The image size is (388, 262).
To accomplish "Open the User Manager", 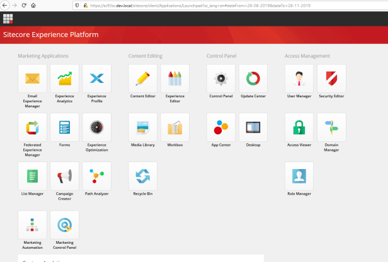I will tap(299, 79).
